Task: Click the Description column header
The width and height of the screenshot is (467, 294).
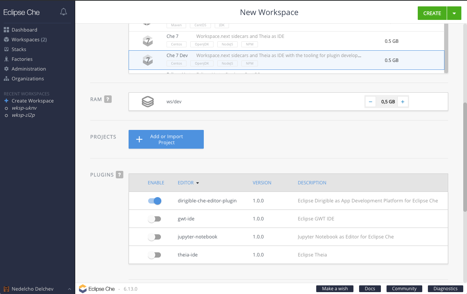Action: pos(312,183)
